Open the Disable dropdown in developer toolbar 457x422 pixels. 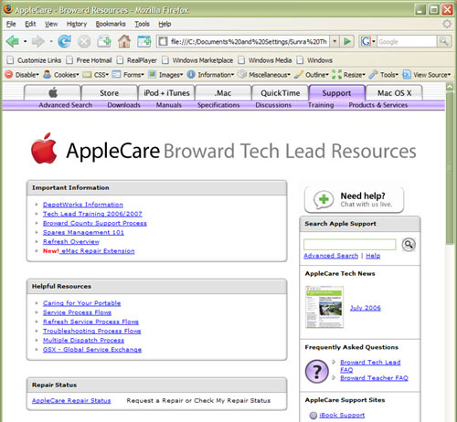coord(22,75)
